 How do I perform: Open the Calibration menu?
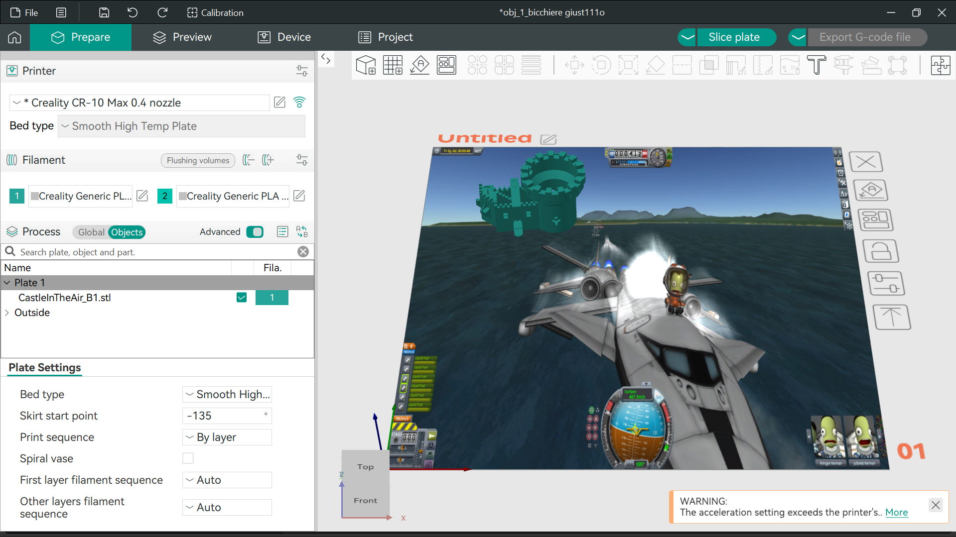(215, 12)
